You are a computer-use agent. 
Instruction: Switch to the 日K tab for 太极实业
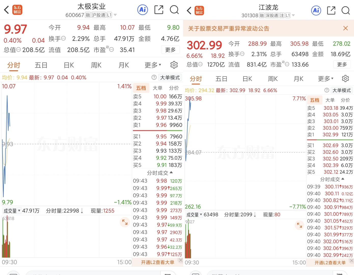[x=69, y=65]
